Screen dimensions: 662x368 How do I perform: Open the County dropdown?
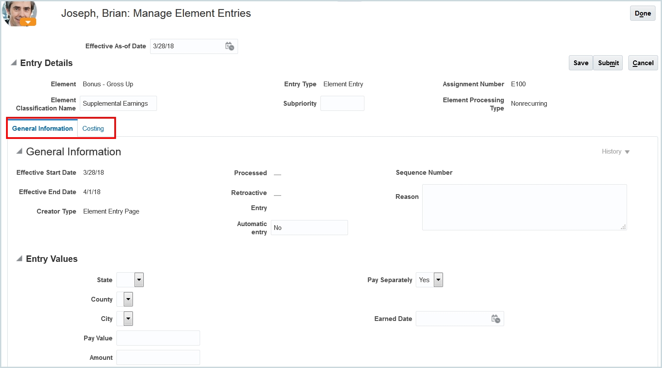129,299
